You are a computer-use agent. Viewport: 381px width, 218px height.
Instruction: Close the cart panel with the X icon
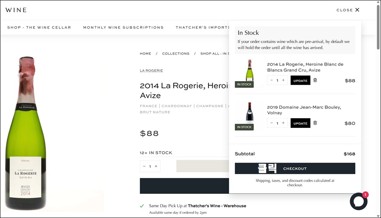pos(357,9)
